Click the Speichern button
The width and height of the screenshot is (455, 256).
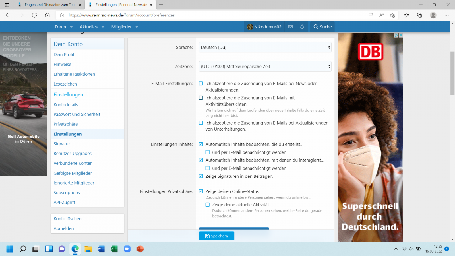[216, 236]
